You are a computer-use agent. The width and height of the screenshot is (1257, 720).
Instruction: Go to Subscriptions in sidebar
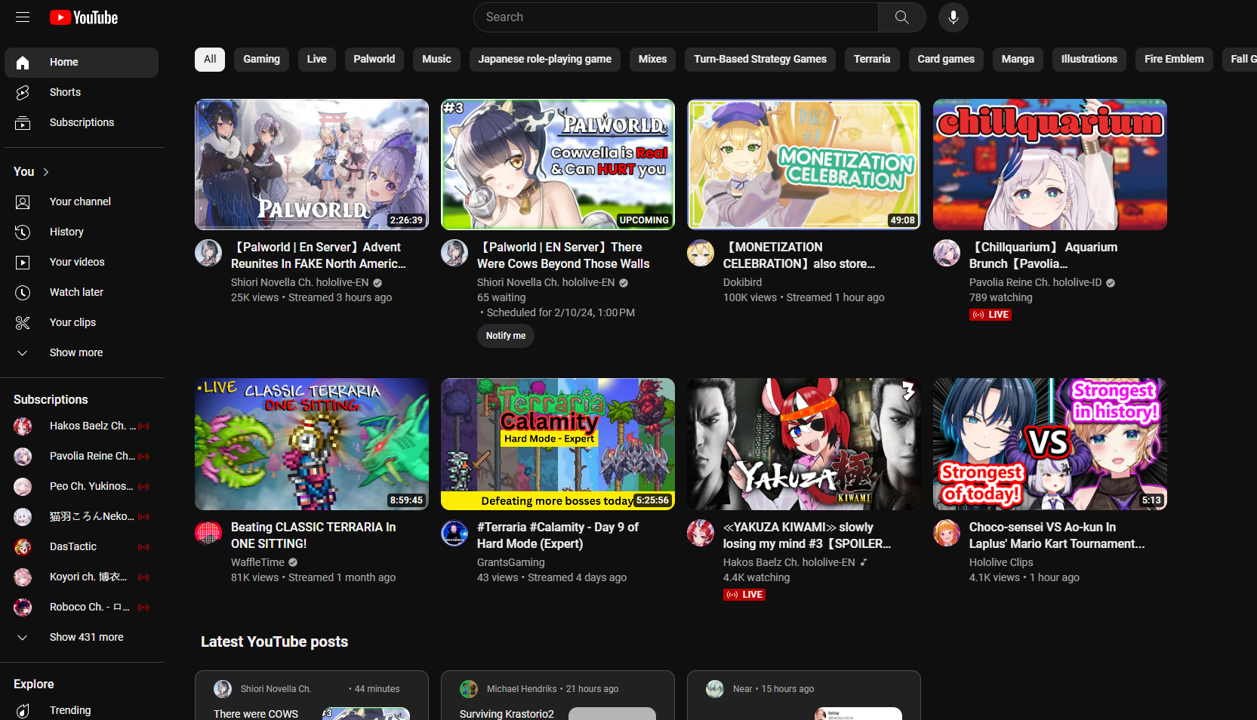point(82,122)
